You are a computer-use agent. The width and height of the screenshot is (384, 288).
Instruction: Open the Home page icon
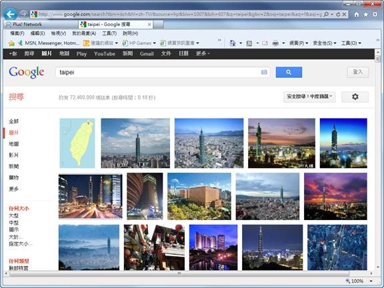[x=357, y=15]
